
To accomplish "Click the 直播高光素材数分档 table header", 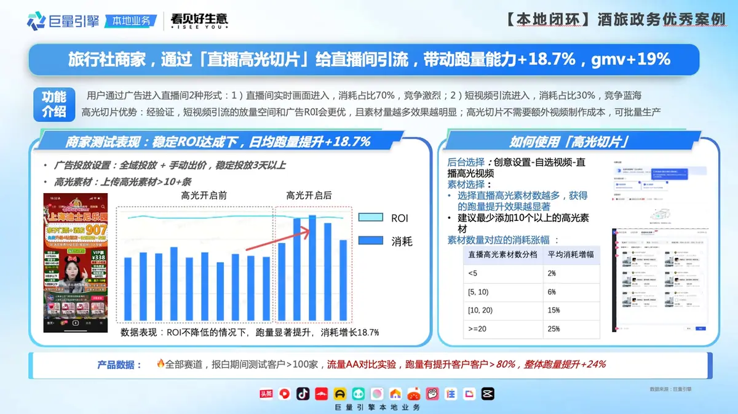I will pos(503,255).
